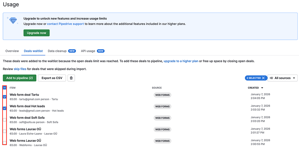Click the Created column sort arrow
Image resolution: width=299 pixels, height=152 pixels.
[262, 88]
